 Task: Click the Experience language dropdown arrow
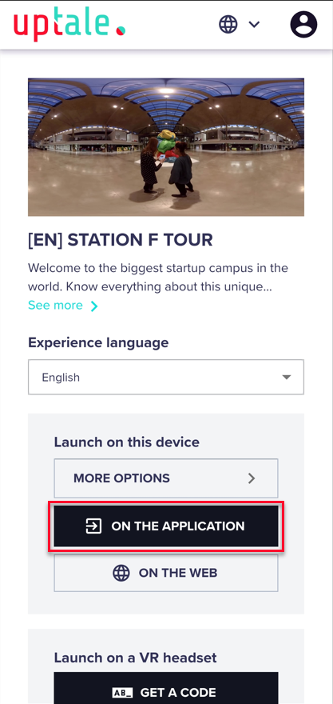[x=287, y=377]
